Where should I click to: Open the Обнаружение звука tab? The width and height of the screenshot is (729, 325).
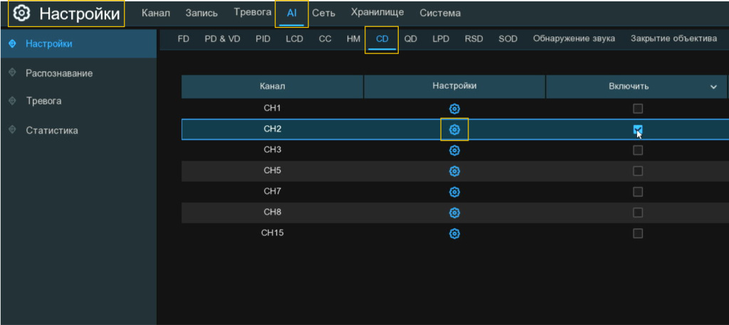(574, 39)
